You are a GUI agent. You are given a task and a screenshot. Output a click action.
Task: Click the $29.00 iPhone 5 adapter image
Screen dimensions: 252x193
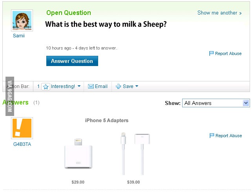[78, 154]
